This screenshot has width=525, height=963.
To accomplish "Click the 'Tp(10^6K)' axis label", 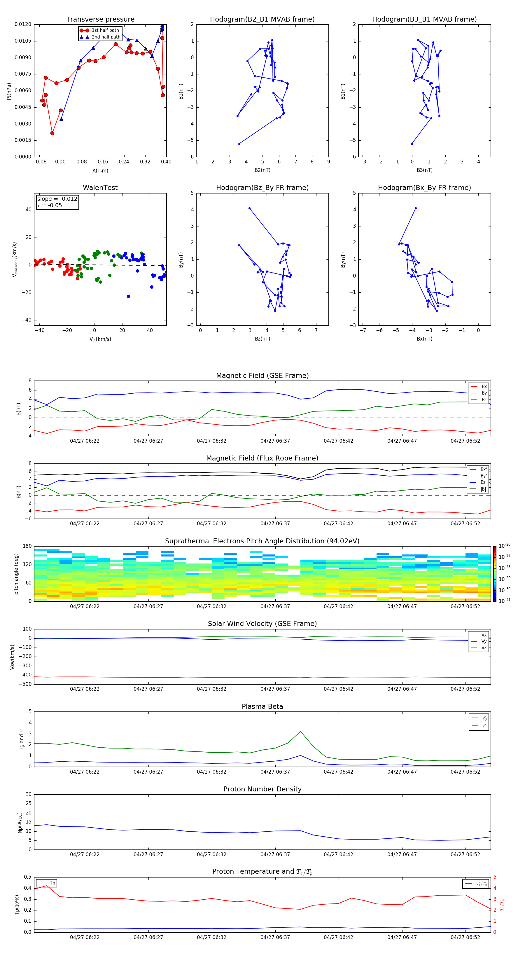I will 17,905.
